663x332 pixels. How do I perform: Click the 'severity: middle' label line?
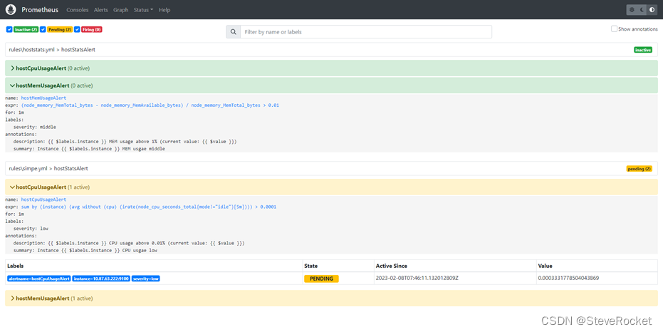pyautogui.click(x=35, y=127)
